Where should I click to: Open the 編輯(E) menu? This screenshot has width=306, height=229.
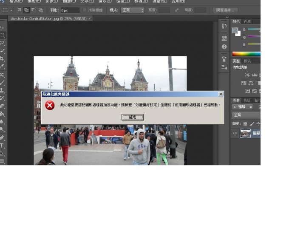[x=34, y=1]
